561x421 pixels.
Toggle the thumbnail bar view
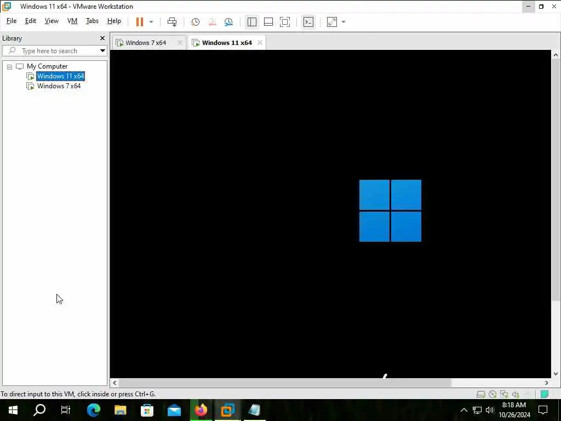pos(268,22)
